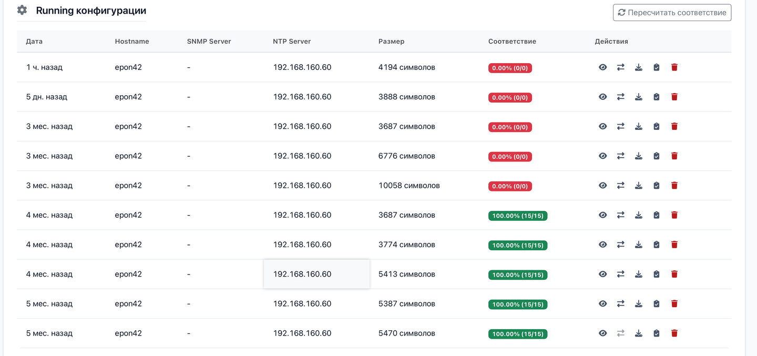This screenshot has width=757, height=356.
Task: Click the Дата column header
Action: pyautogui.click(x=34, y=41)
